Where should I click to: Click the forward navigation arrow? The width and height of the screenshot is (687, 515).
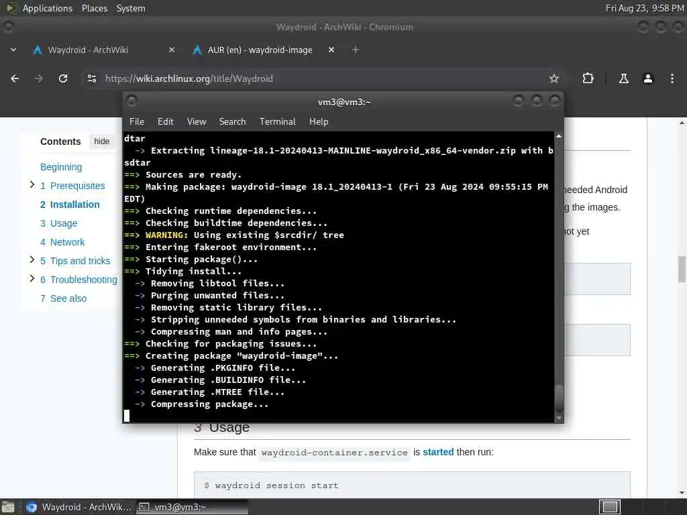39,78
